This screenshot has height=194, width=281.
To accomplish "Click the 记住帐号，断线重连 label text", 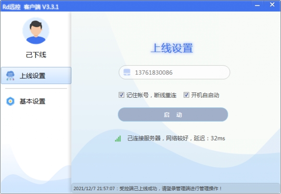I will click(x=152, y=95).
